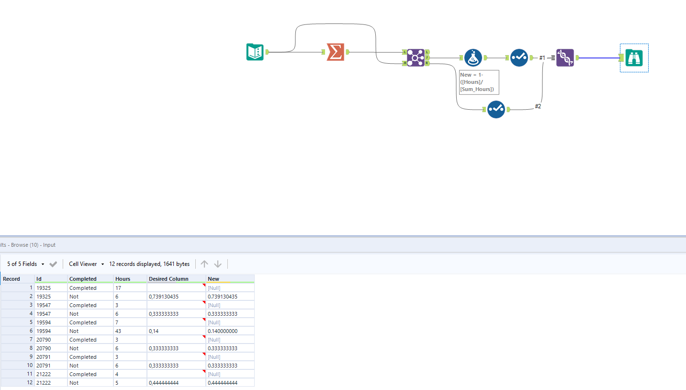Open the dropdown arrow beside the fields checkmark
686x390 pixels.
pyautogui.click(x=43, y=264)
